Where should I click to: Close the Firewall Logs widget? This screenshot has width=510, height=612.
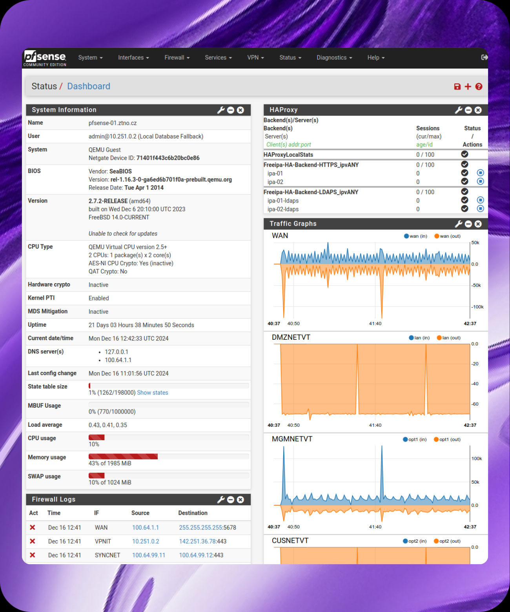click(240, 499)
